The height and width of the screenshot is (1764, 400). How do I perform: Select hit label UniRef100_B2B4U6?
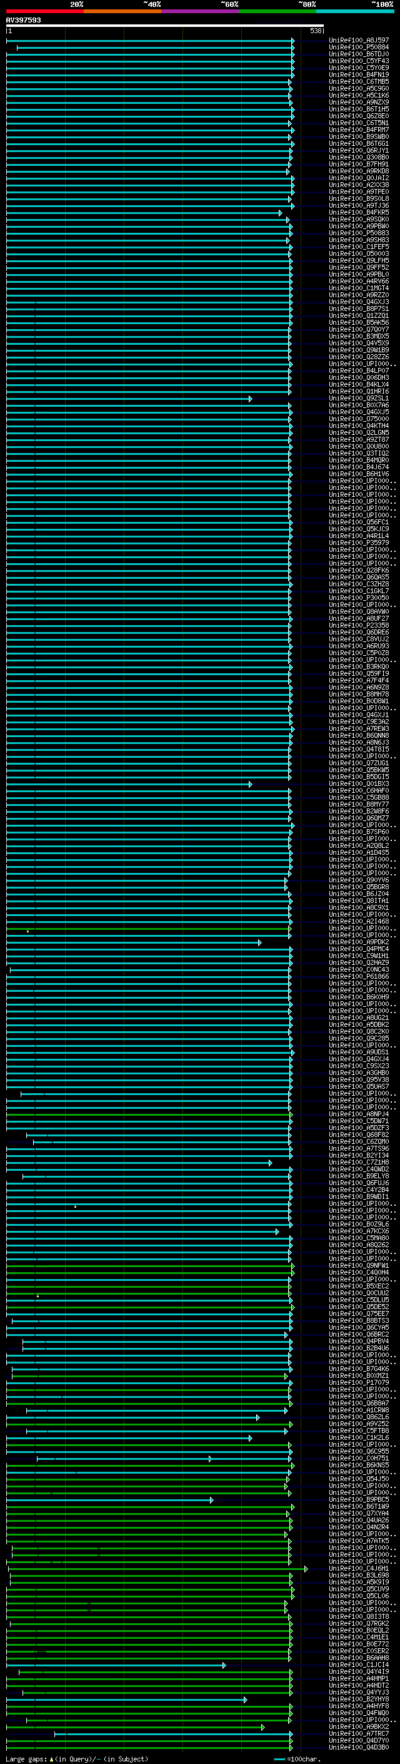click(x=358, y=1348)
